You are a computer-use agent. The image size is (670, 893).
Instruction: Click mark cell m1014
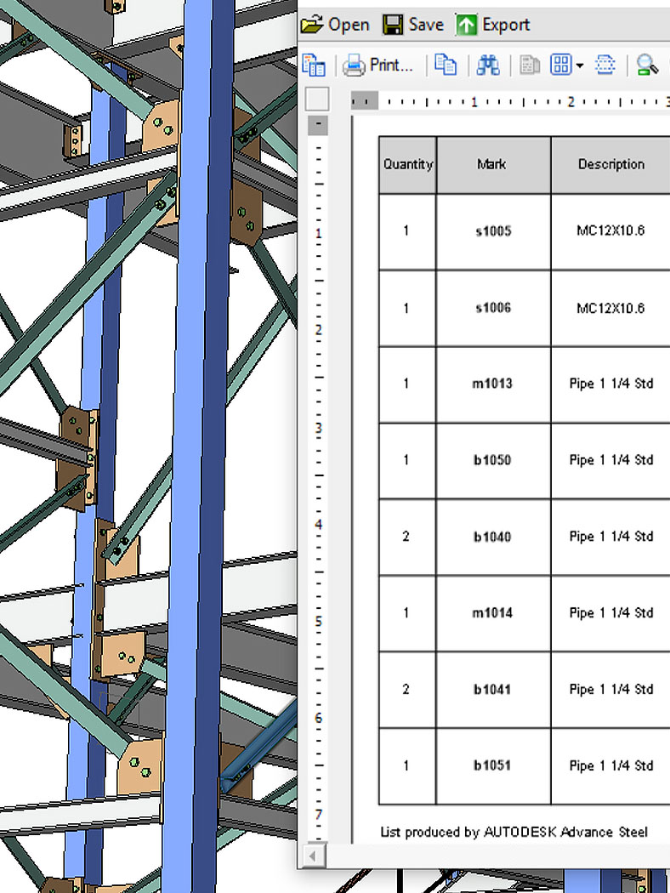point(493,613)
